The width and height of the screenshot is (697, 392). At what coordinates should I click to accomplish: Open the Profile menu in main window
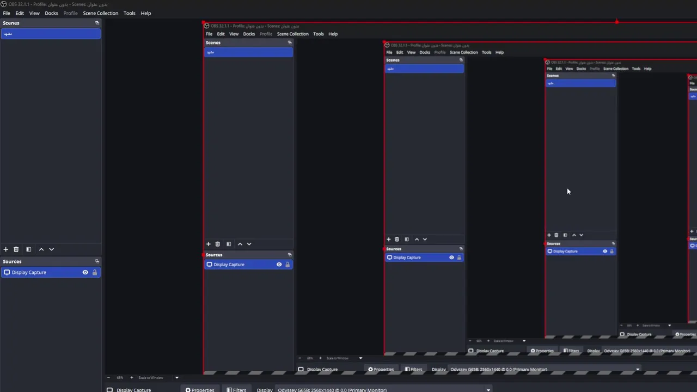70,13
